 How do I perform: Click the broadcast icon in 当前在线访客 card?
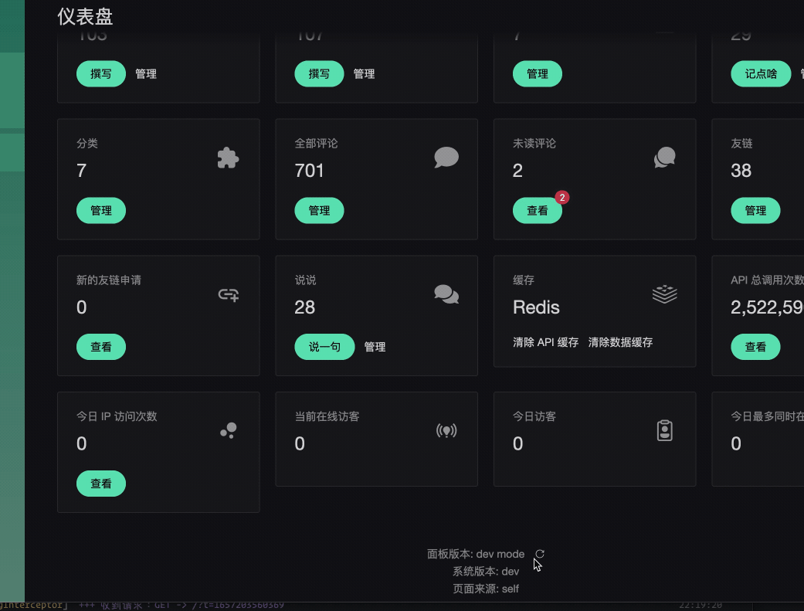pos(446,431)
